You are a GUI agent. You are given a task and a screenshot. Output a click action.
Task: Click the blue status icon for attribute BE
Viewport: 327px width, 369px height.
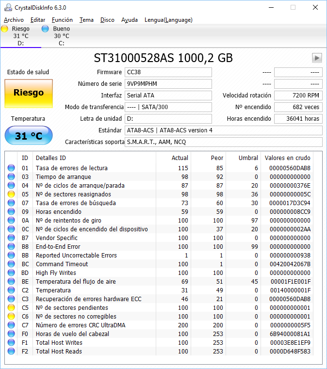[x=11, y=281]
